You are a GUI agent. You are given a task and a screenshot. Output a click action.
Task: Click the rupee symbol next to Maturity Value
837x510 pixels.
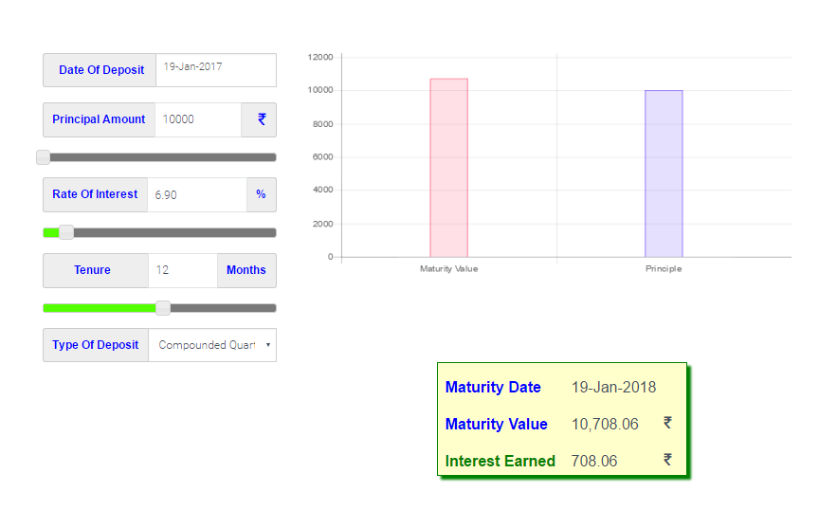click(x=667, y=423)
